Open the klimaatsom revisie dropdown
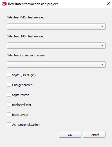This screenshot has width=112, height=147. pos(56,65)
